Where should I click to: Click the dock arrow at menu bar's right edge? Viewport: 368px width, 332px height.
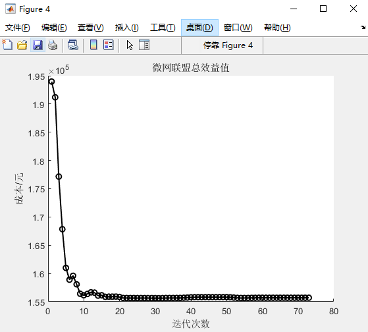click(363, 28)
